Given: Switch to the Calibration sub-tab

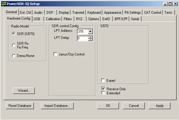Looking at the screenshot, I should pos(53,19).
